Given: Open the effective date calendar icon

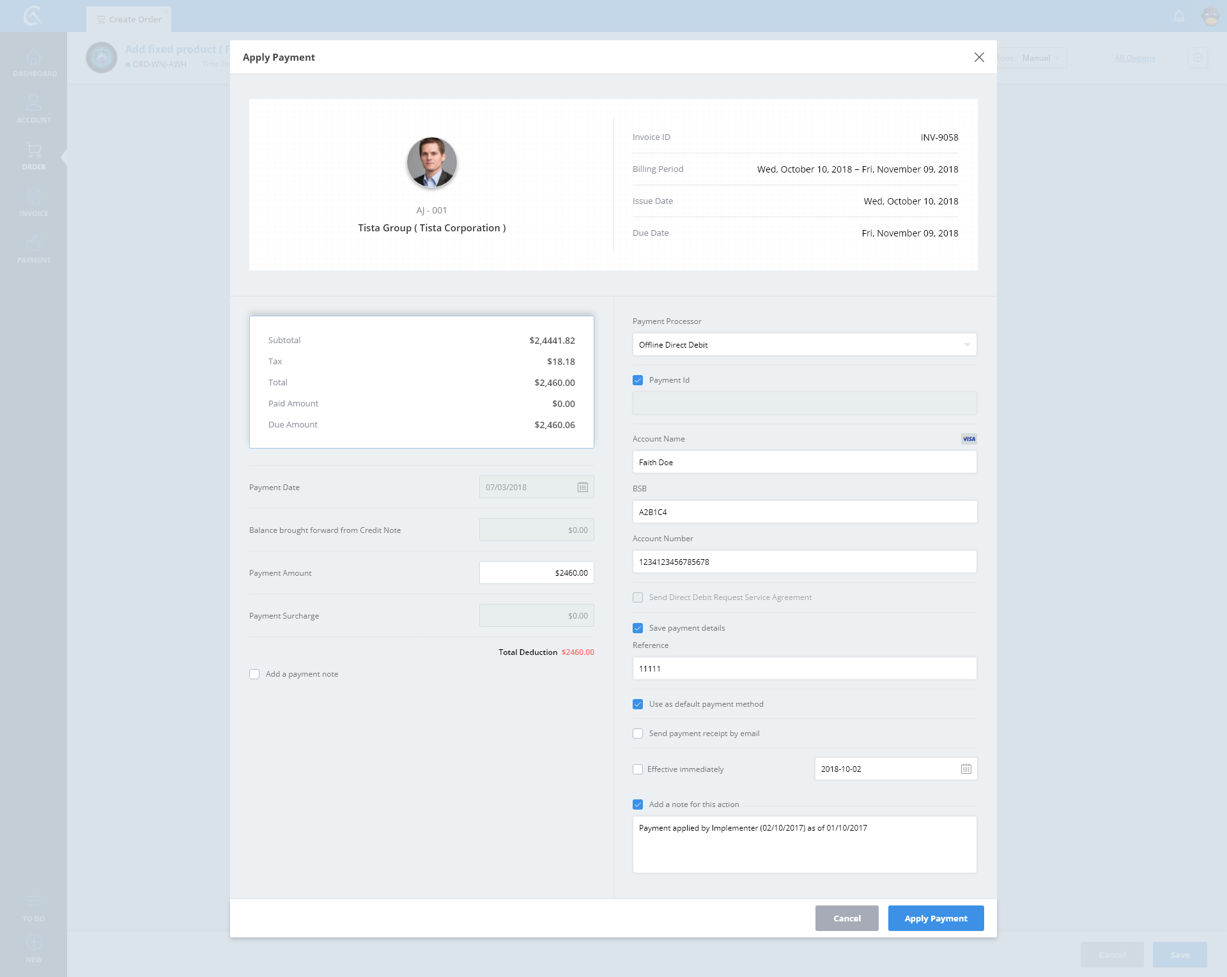Looking at the screenshot, I should tap(966, 769).
